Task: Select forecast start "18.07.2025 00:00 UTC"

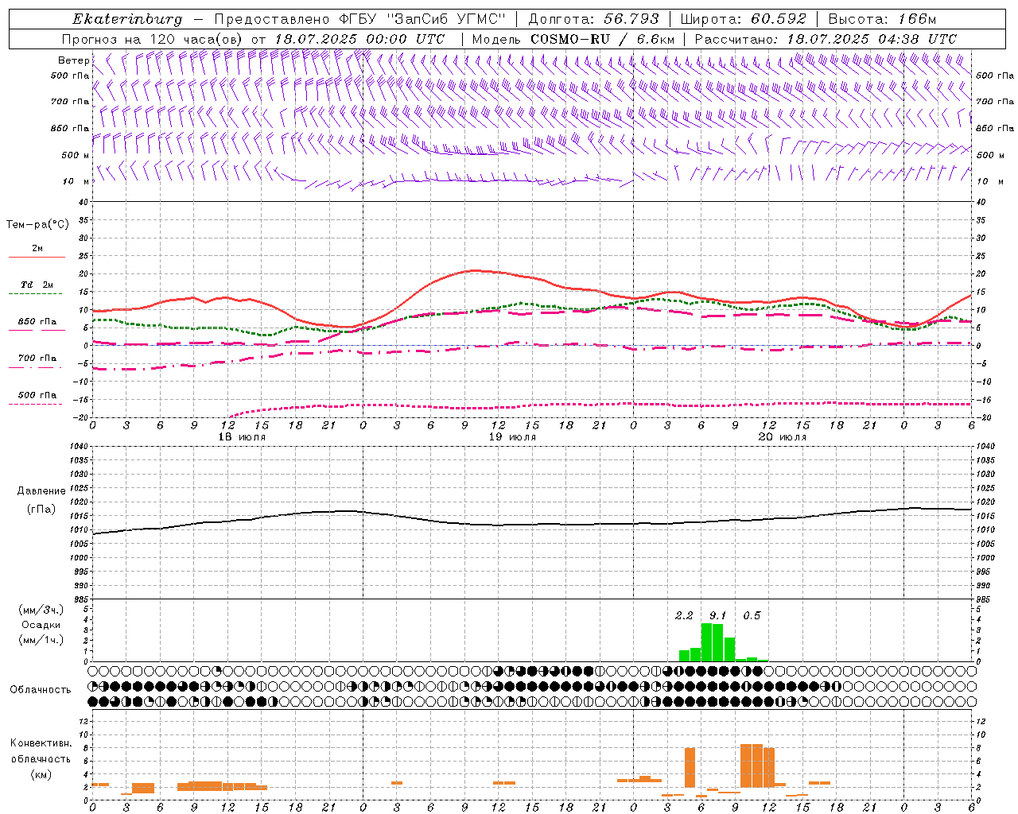Action: (359, 39)
